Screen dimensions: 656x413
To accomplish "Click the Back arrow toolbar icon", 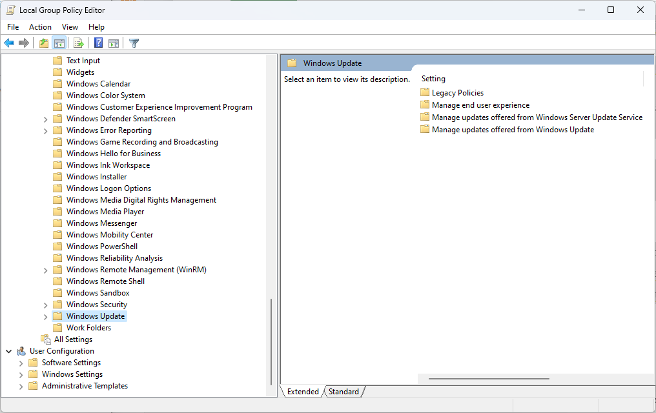I will click(9, 43).
